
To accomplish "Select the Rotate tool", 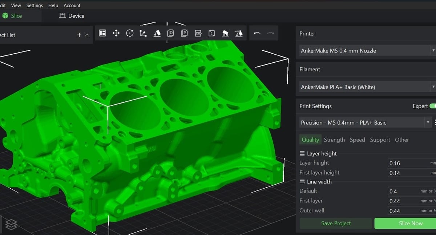I will coord(130,33).
